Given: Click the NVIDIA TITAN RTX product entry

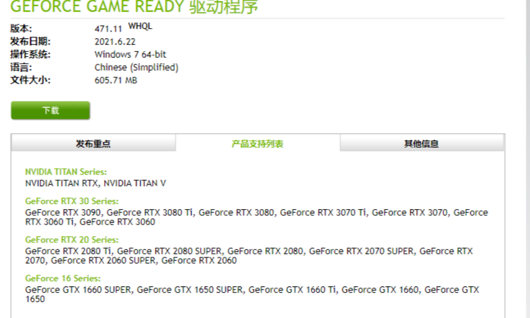Looking at the screenshot, I should 61,183.
